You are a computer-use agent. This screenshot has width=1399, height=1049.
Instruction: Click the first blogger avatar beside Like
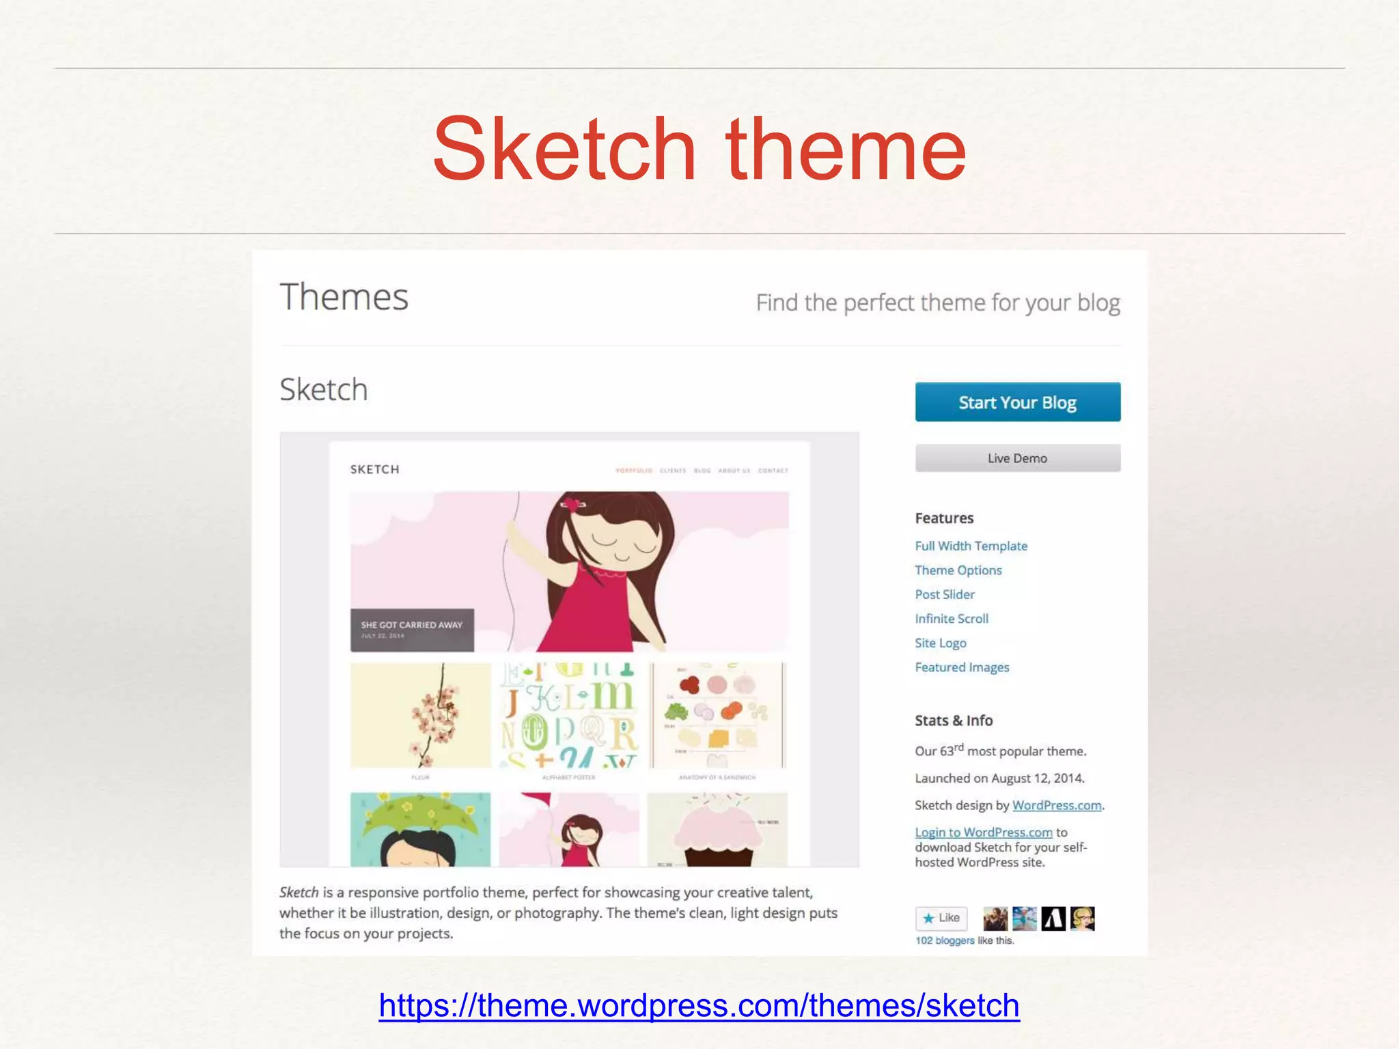point(995,919)
